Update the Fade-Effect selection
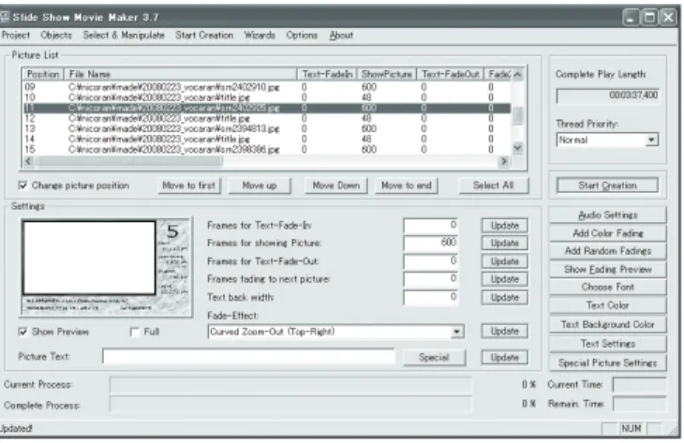 (x=505, y=332)
